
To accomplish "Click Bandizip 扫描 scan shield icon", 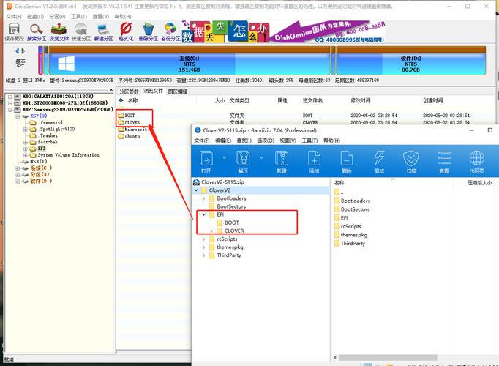I will tap(411, 161).
